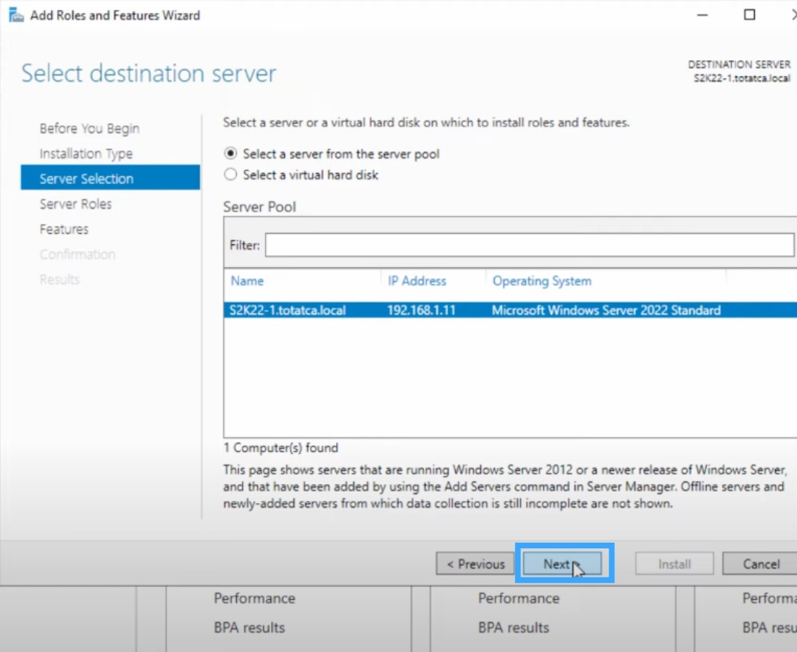Open the Installation Type step
This screenshot has width=797, height=652.
coord(85,154)
